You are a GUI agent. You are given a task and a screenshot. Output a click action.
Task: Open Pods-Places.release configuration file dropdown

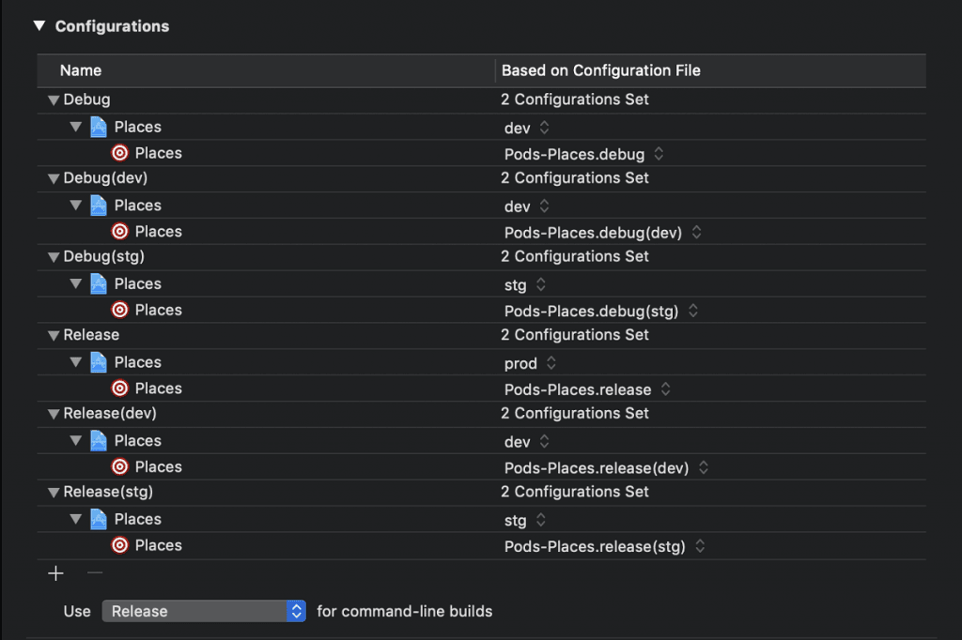(666, 389)
